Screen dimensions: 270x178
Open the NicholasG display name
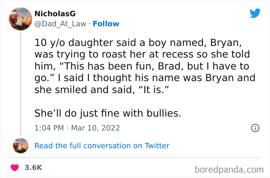[x=55, y=14]
